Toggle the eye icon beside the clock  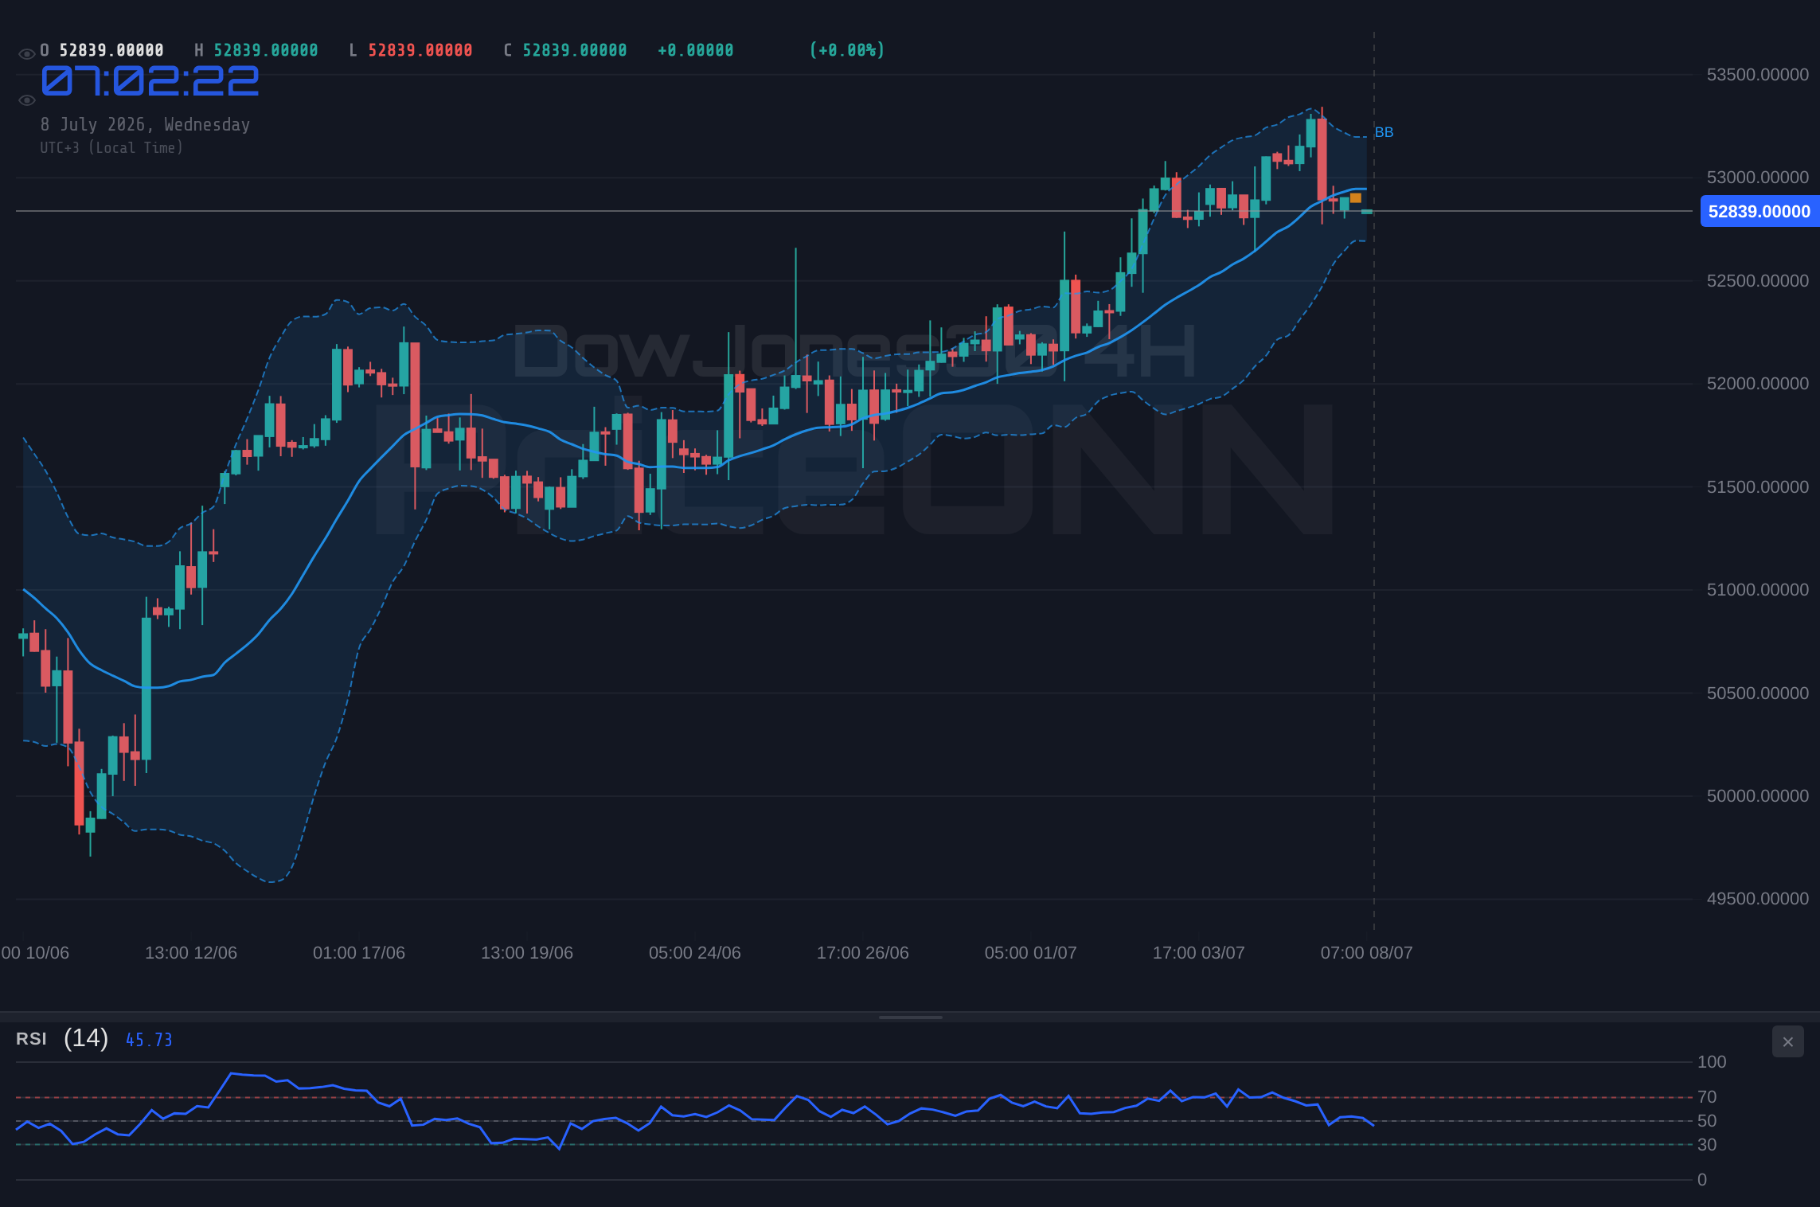pos(26,100)
